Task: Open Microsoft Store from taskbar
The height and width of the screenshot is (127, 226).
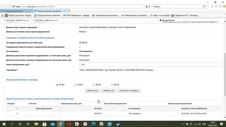Action: click(44, 124)
